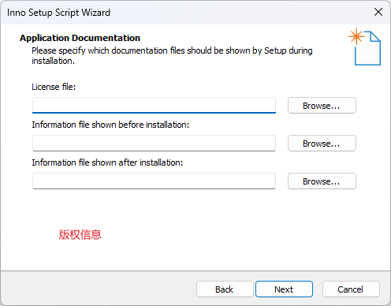Click the blue document page wizard icon

[367, 48]
